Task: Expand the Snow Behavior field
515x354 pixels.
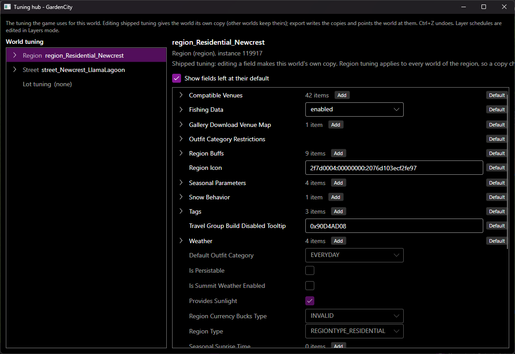Action: [x=181, y=197]
